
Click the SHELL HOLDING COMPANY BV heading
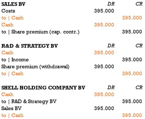(43, 88)
